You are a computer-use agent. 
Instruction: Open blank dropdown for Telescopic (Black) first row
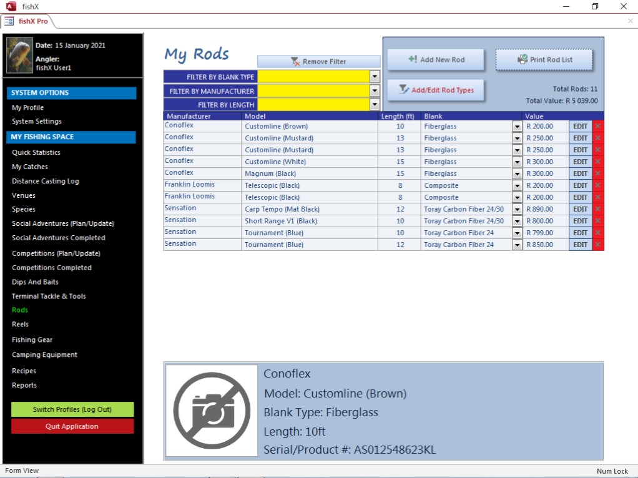point(517,185)
